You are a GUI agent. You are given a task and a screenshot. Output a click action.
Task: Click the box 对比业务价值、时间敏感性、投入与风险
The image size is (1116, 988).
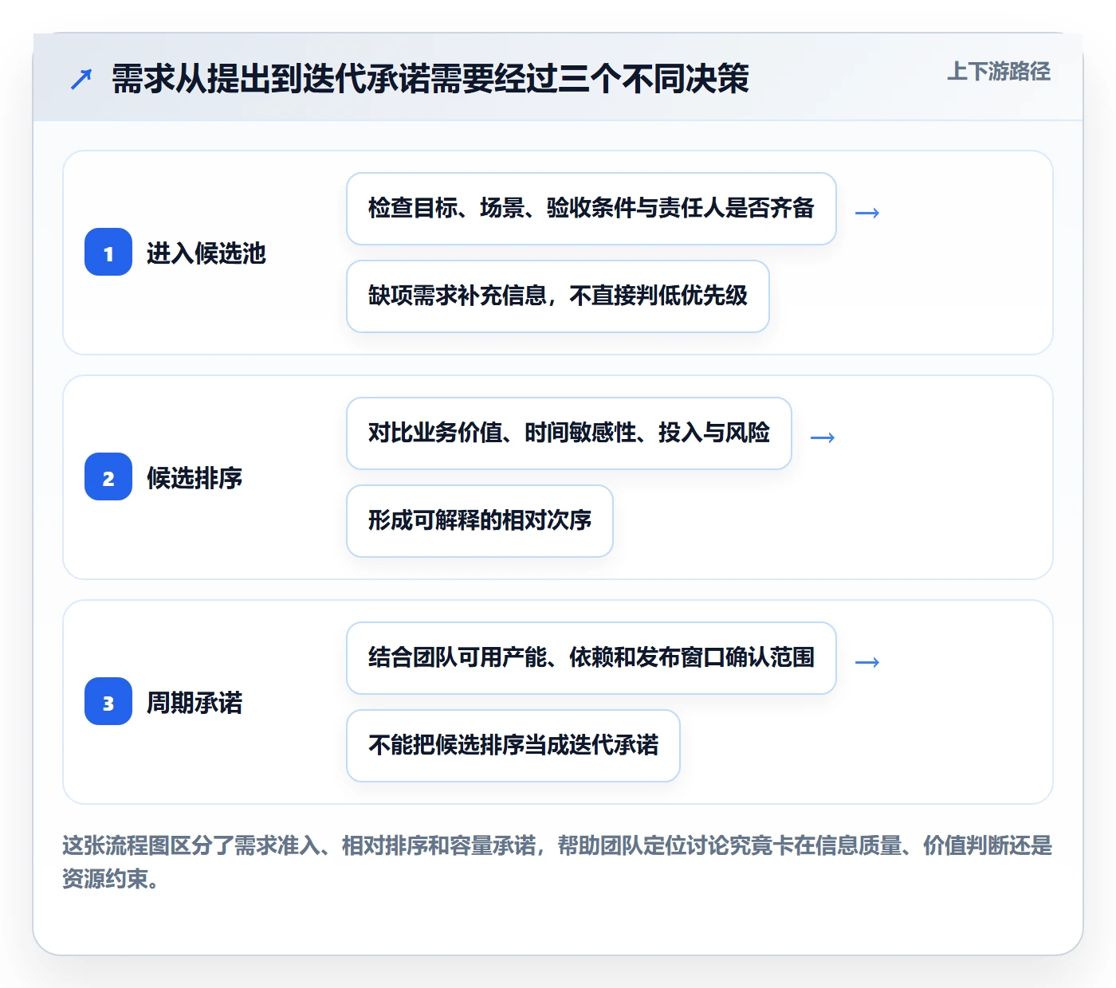click(569, 433)
